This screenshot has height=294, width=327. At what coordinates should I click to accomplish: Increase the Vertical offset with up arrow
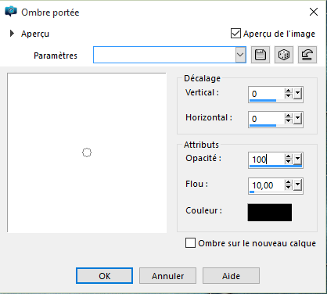pyautogui.click(x=288, y=91)
